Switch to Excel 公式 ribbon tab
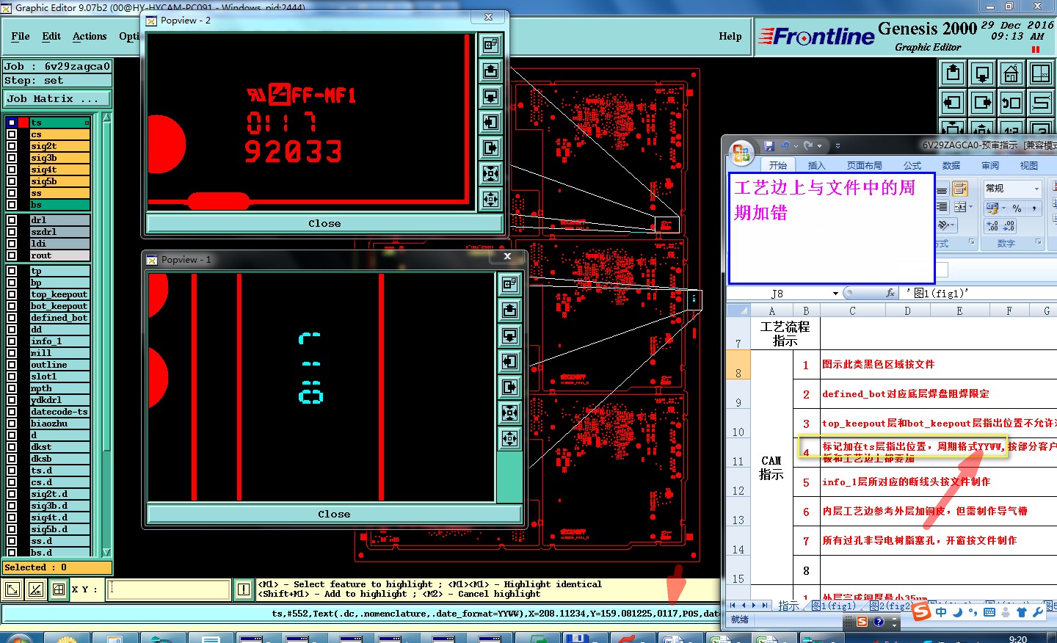Screen dimensions: 1057x643 912,165
